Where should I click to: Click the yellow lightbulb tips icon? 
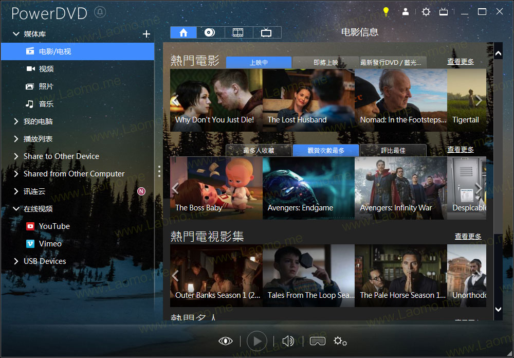[x=386, y=12]
